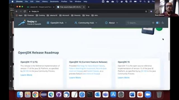Open Finder from the Dock
This screenshot has height=100, width=179.
click(20, 94)
